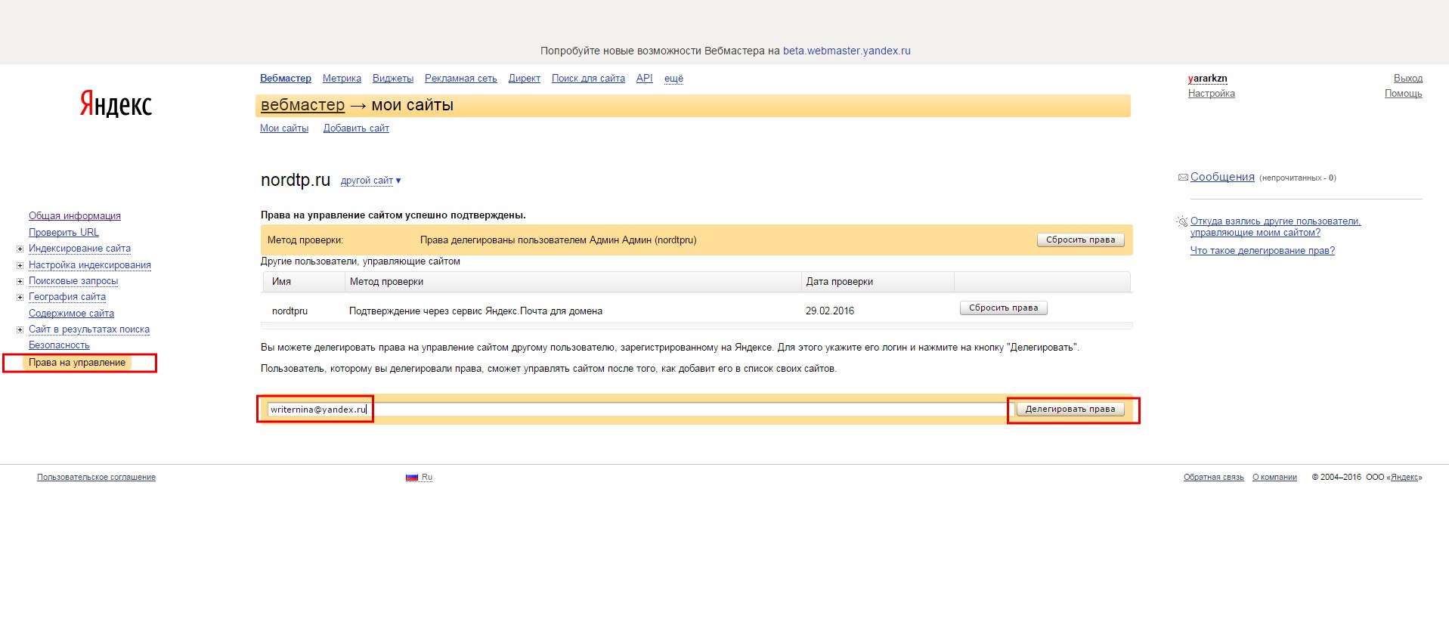Click Сбросить права for user nordtpru
Viewport: 1449px width, 637px height.
(x=1004, y=308)
